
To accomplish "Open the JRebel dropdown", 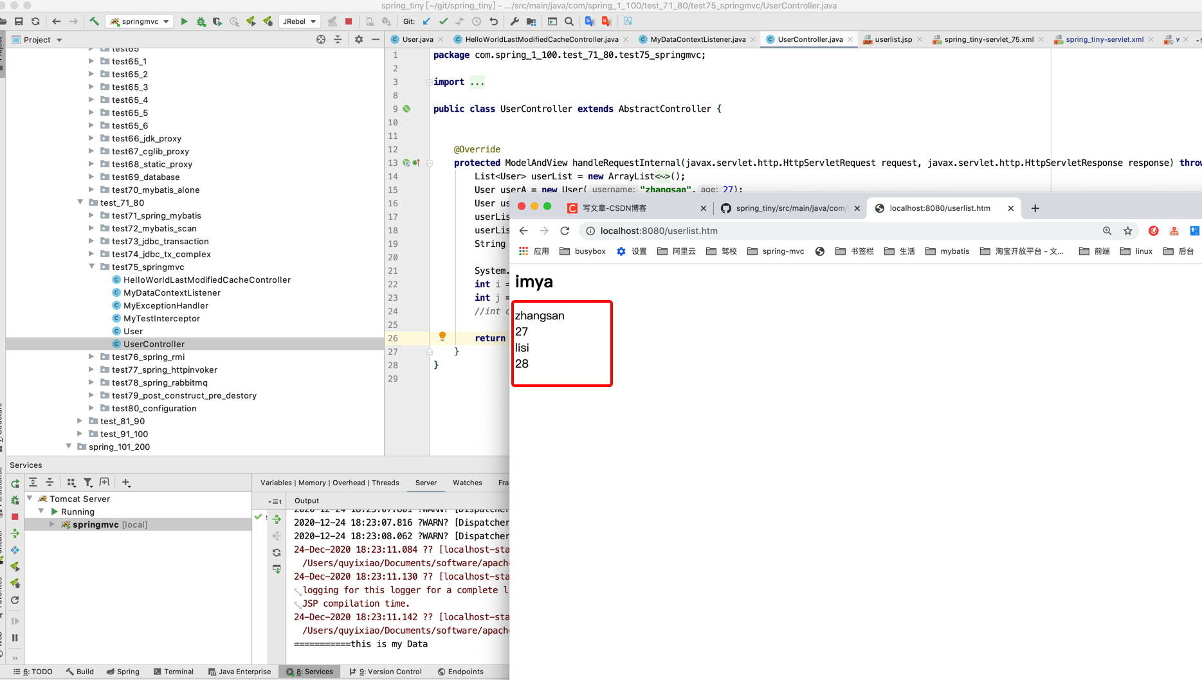I will pyautogui.click(x=299, y=21).
